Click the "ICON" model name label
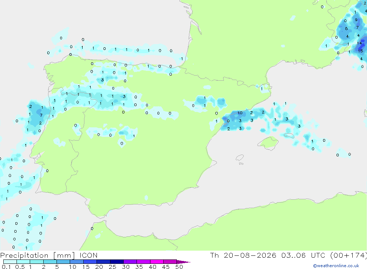This screenshot has width=367, height=269. (x=88, y=255)
